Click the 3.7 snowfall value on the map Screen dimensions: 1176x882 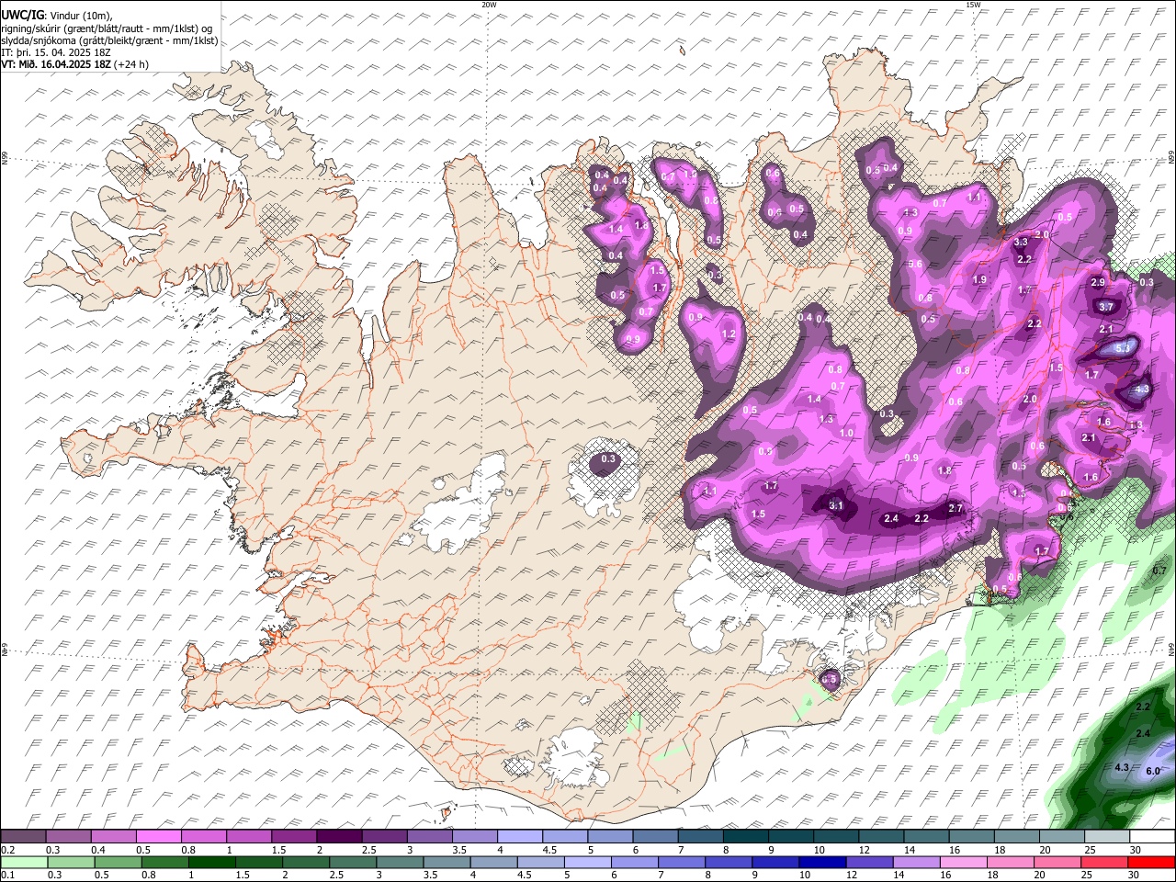[x=1106, y=307]
